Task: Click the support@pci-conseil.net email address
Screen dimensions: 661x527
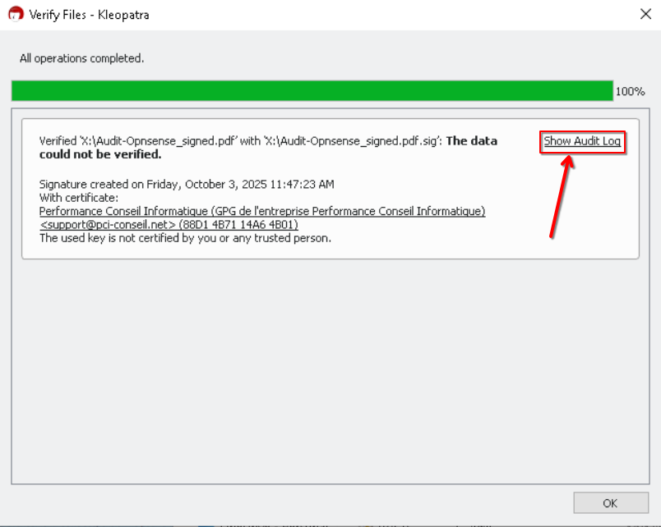Action: 108,224
